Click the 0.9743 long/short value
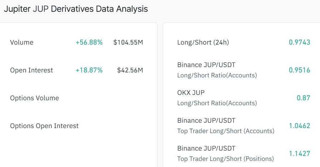 tap(299, 42)
